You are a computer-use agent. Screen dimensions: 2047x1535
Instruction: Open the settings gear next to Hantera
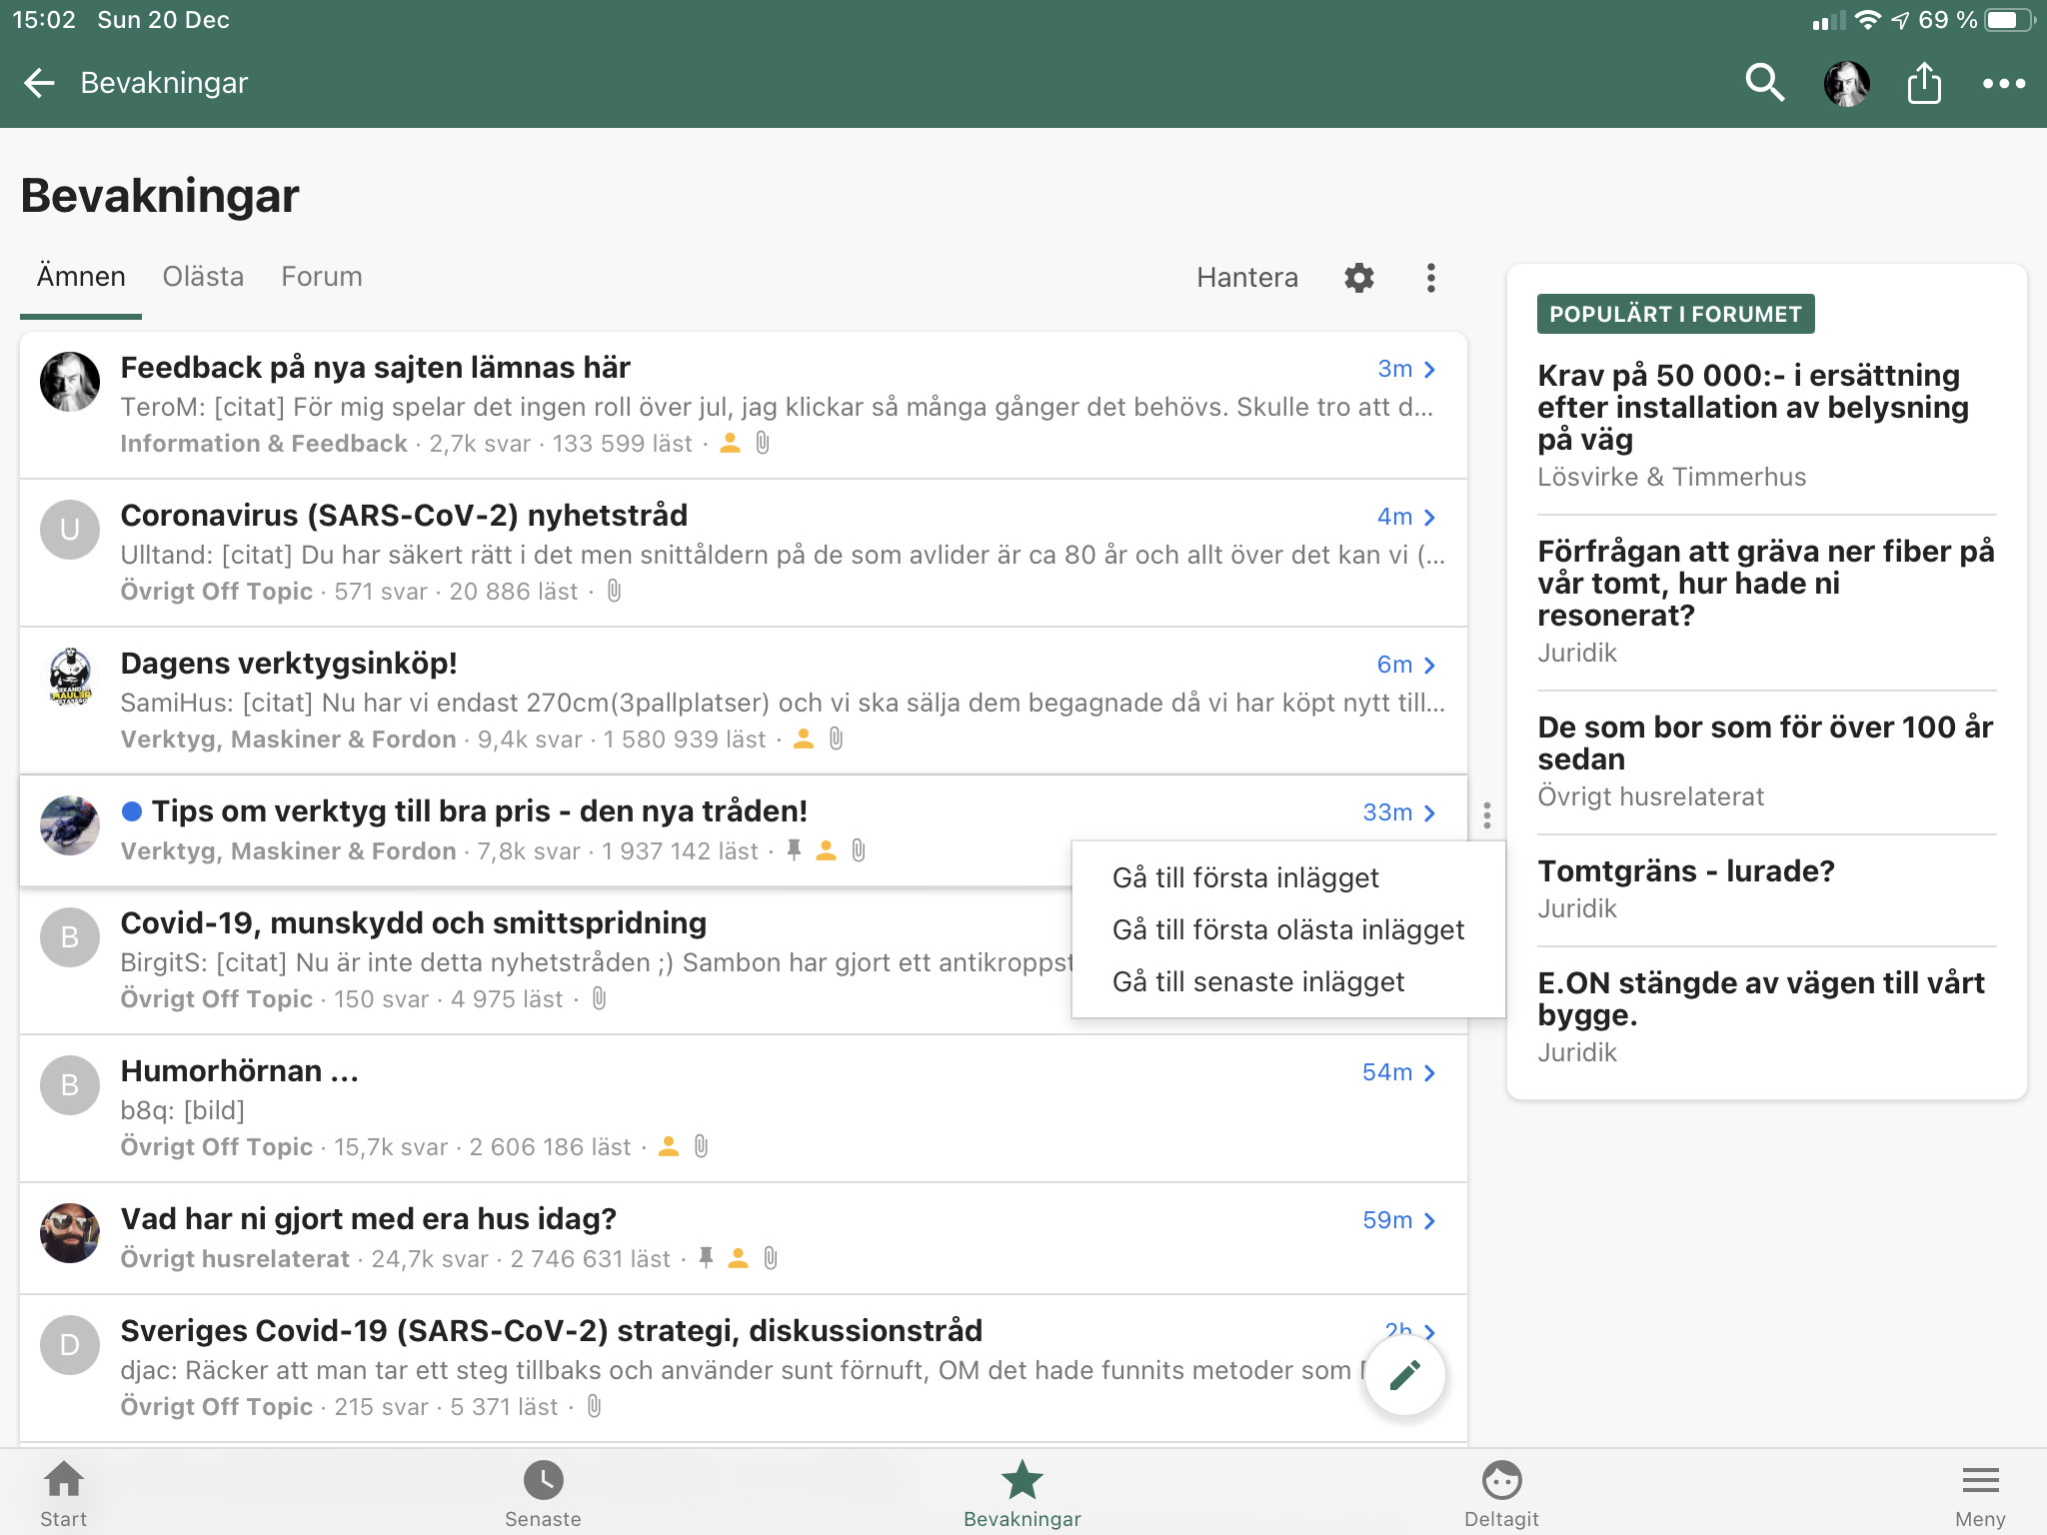[x=1358, y=277]
